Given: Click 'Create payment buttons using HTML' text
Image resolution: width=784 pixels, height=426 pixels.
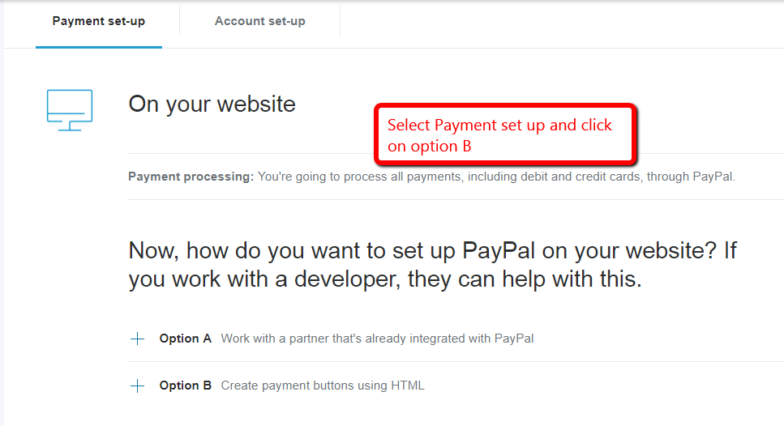Looking at the screenshot, I should tap(323, 386).
